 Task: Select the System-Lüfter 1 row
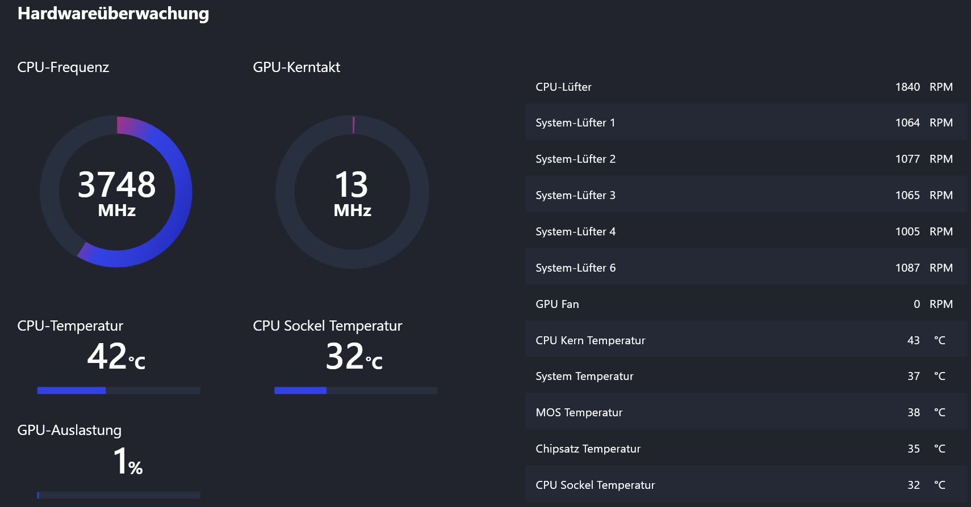tap(746, 122)
